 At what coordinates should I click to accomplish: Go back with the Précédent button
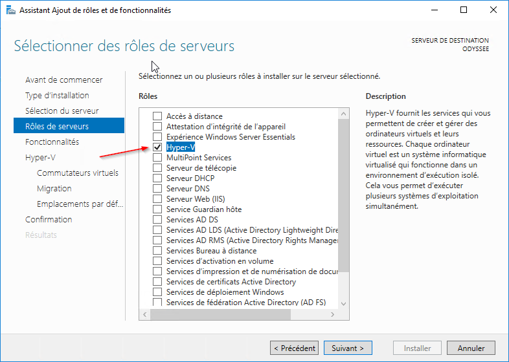pos(295,348)
